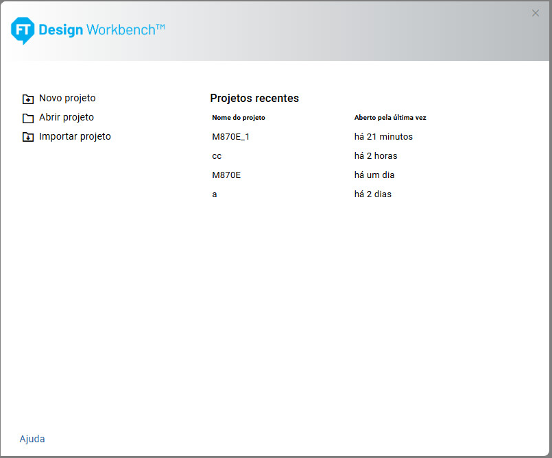Screen dimensions: 552x458
Task: Click the Importar projeto download-folder icon
Action: coord(28,137)
